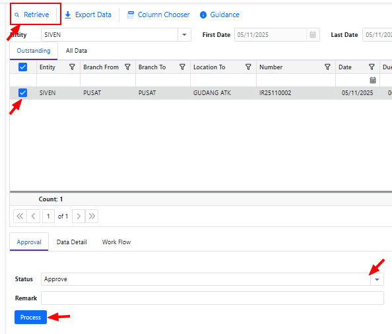
Task: Go to the next page
Action: (x=79, y=216)
